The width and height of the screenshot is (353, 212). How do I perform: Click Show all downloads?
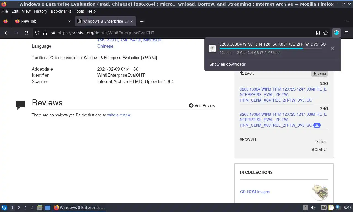click(x=228, y=64)
